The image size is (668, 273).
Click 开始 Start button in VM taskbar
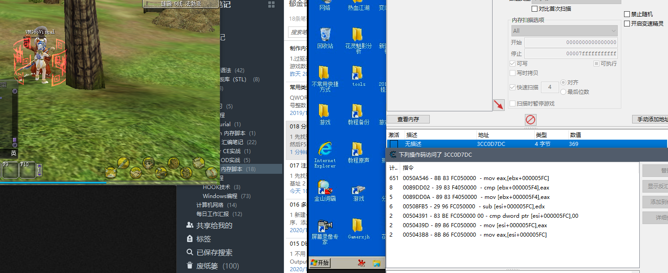point(320,263)
